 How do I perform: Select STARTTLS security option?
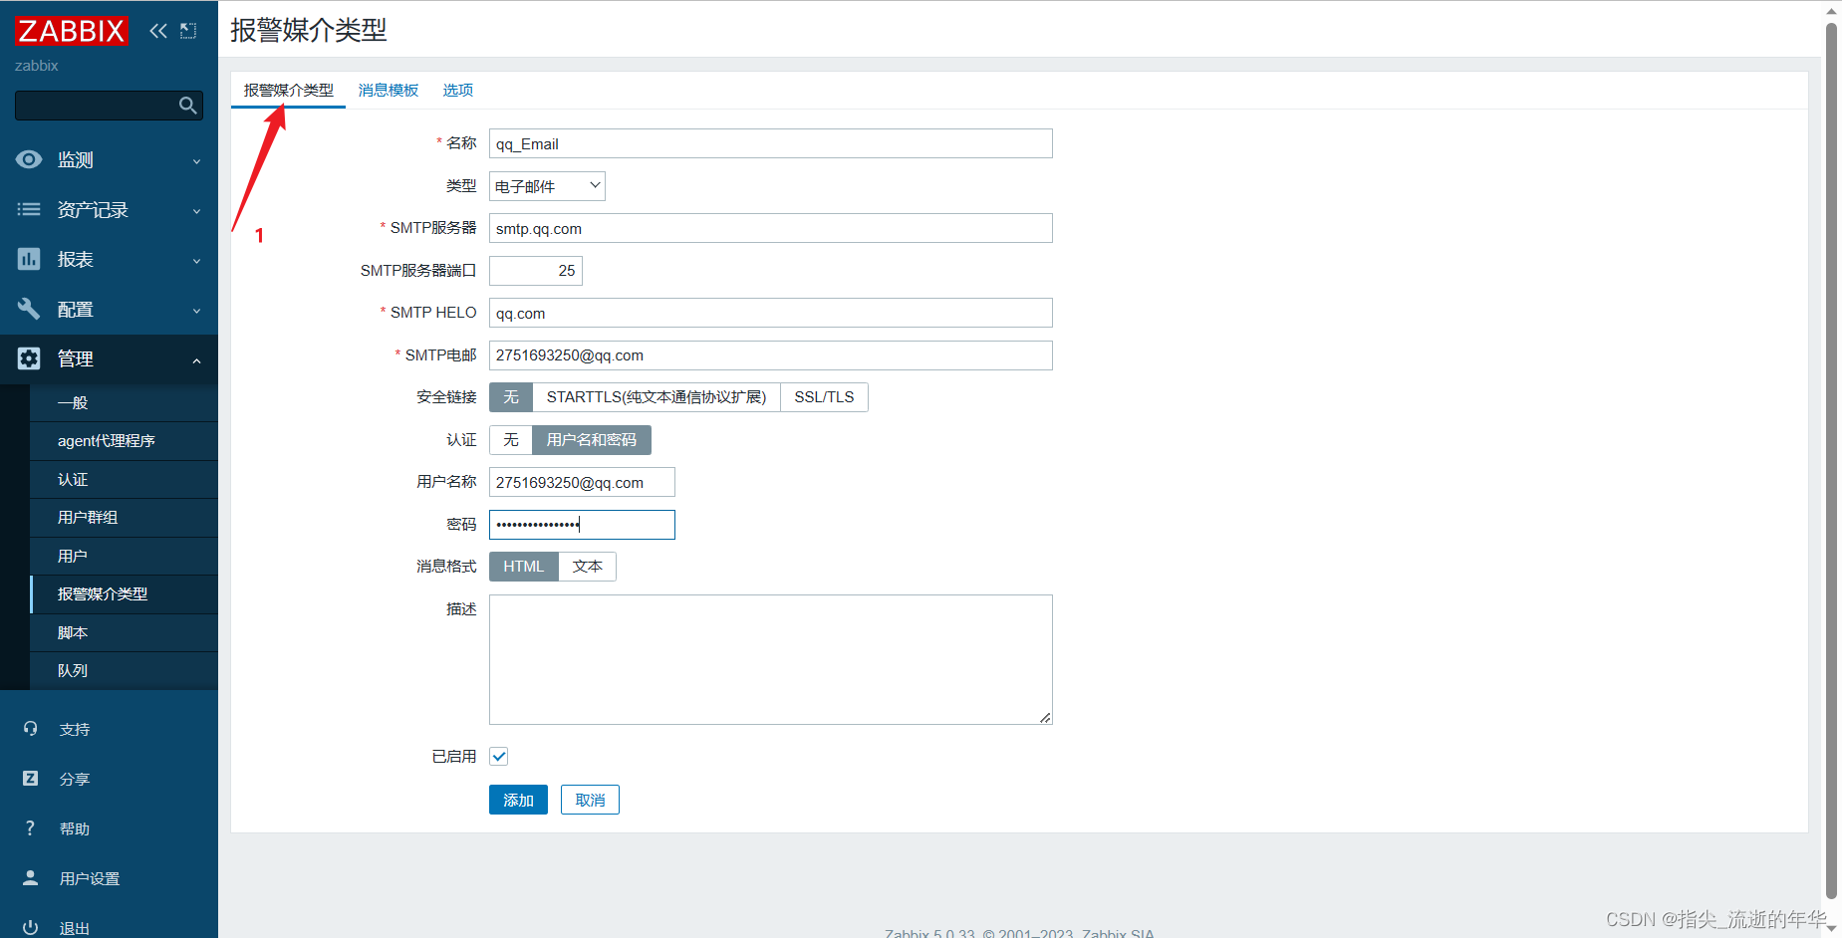[x=657, y=397]
